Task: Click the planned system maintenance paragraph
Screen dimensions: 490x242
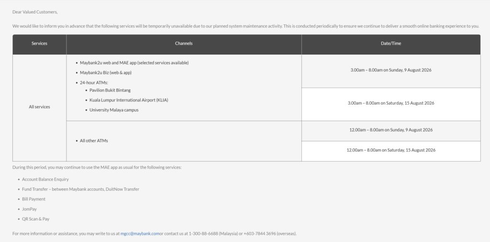Action: pyautogui.click(x=245, y=26)
